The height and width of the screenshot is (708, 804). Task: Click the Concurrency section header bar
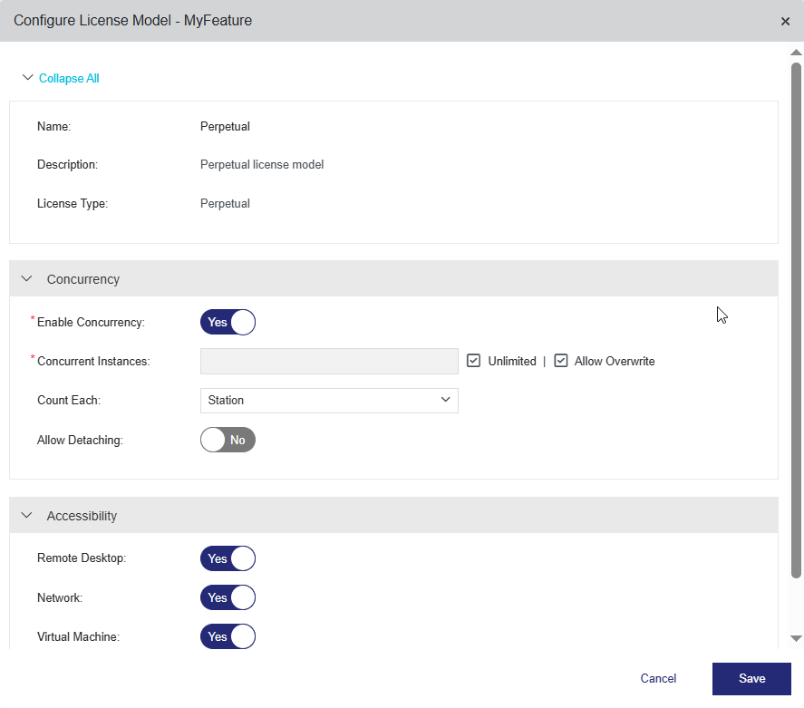pyautogui.click(x=408, y=279)
